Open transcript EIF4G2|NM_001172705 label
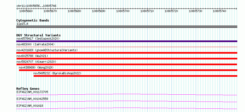The height and width of the screenshot is (112, 245). click(32, 92)
